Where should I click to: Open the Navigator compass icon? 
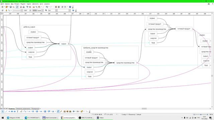click(62, 7)
